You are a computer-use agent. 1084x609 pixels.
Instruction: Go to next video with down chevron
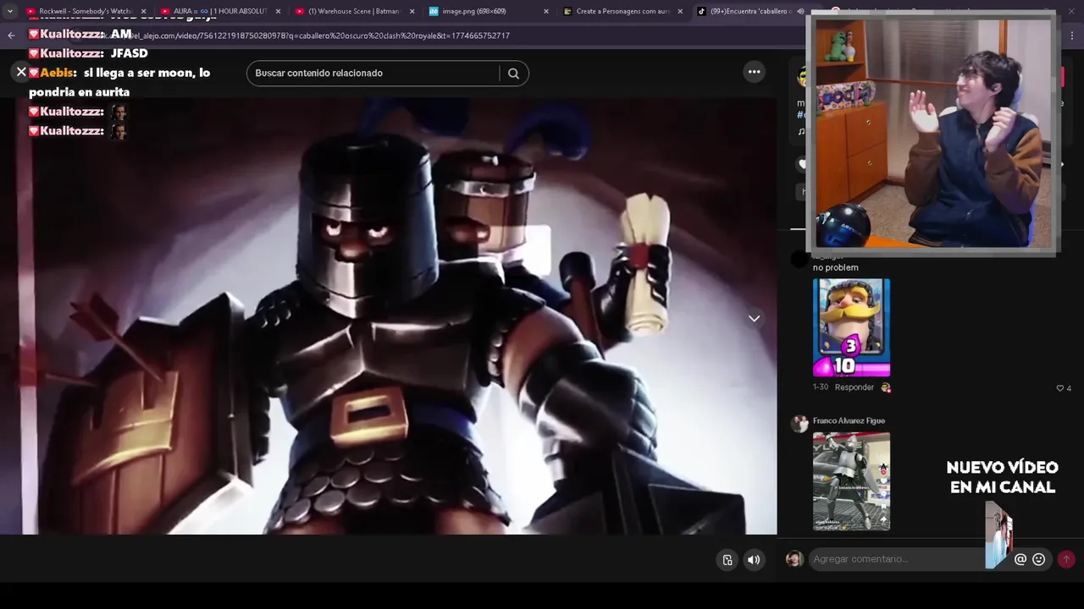754,319
